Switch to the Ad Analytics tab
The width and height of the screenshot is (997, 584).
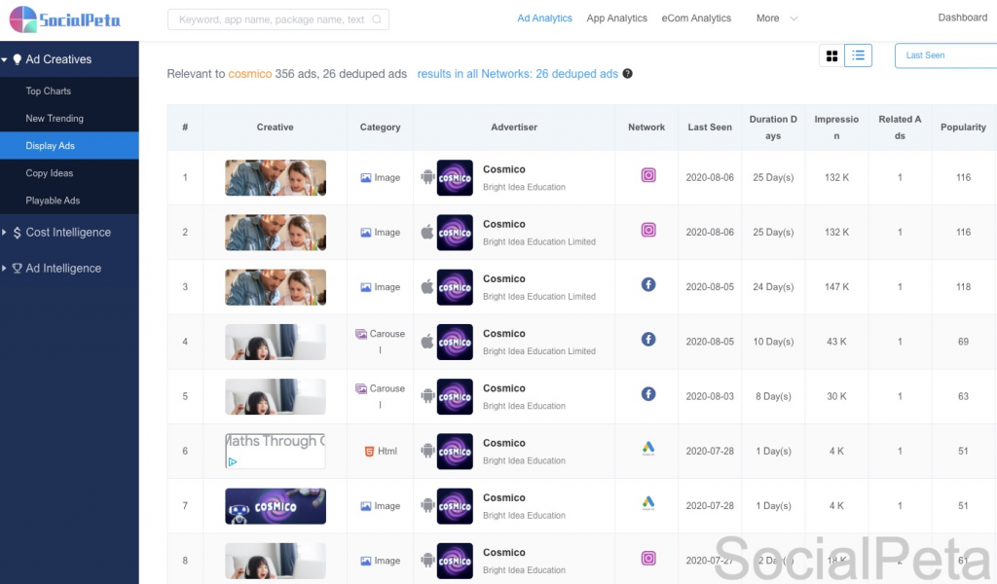pos(544,18)
